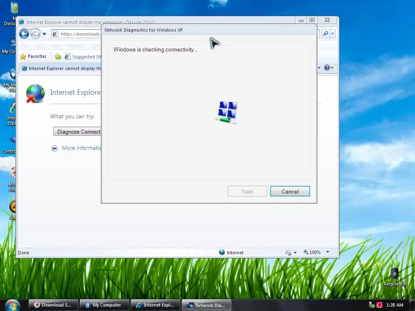Select the My Computer desktop icon

tap(9, 45)
